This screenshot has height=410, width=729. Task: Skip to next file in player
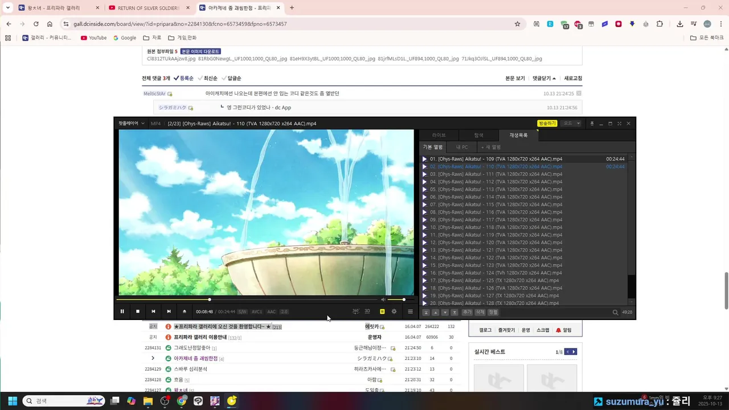click(x=169, y=311)
